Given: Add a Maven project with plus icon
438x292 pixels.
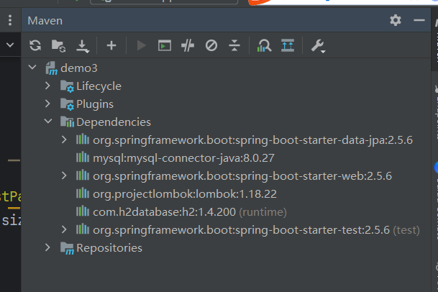Looking at the screenshot, I should point(111,46).
